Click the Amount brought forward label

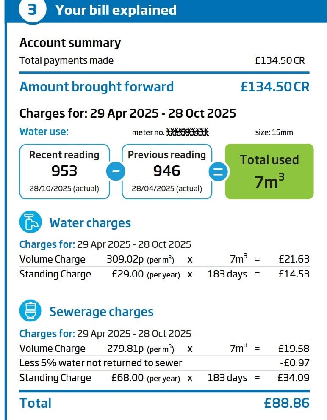(97, 87)
